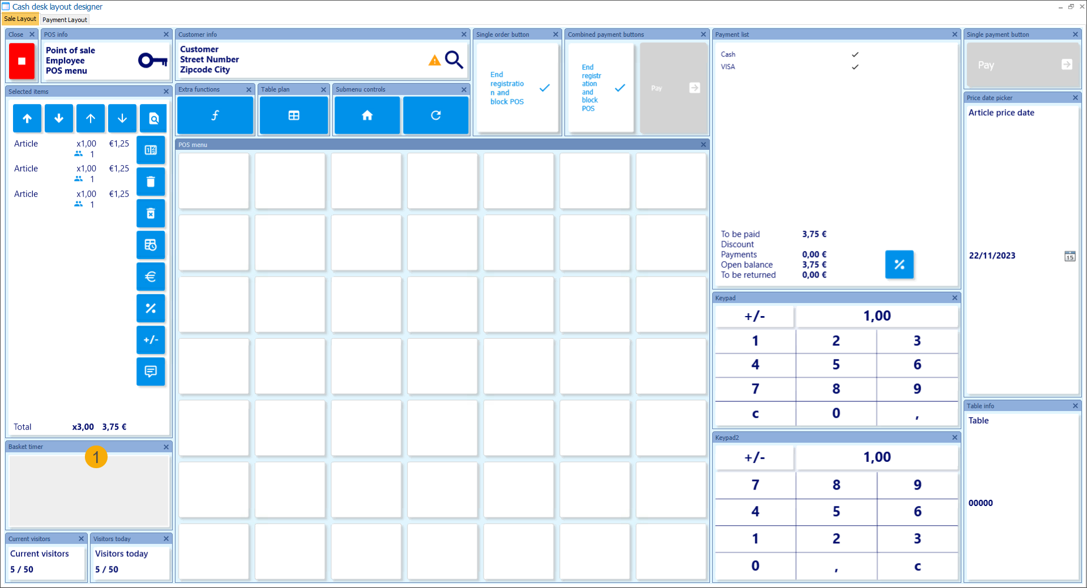The image size is (1087, 588).
Task: Enable checkmark on End registration and block POS
Action: 544,88
